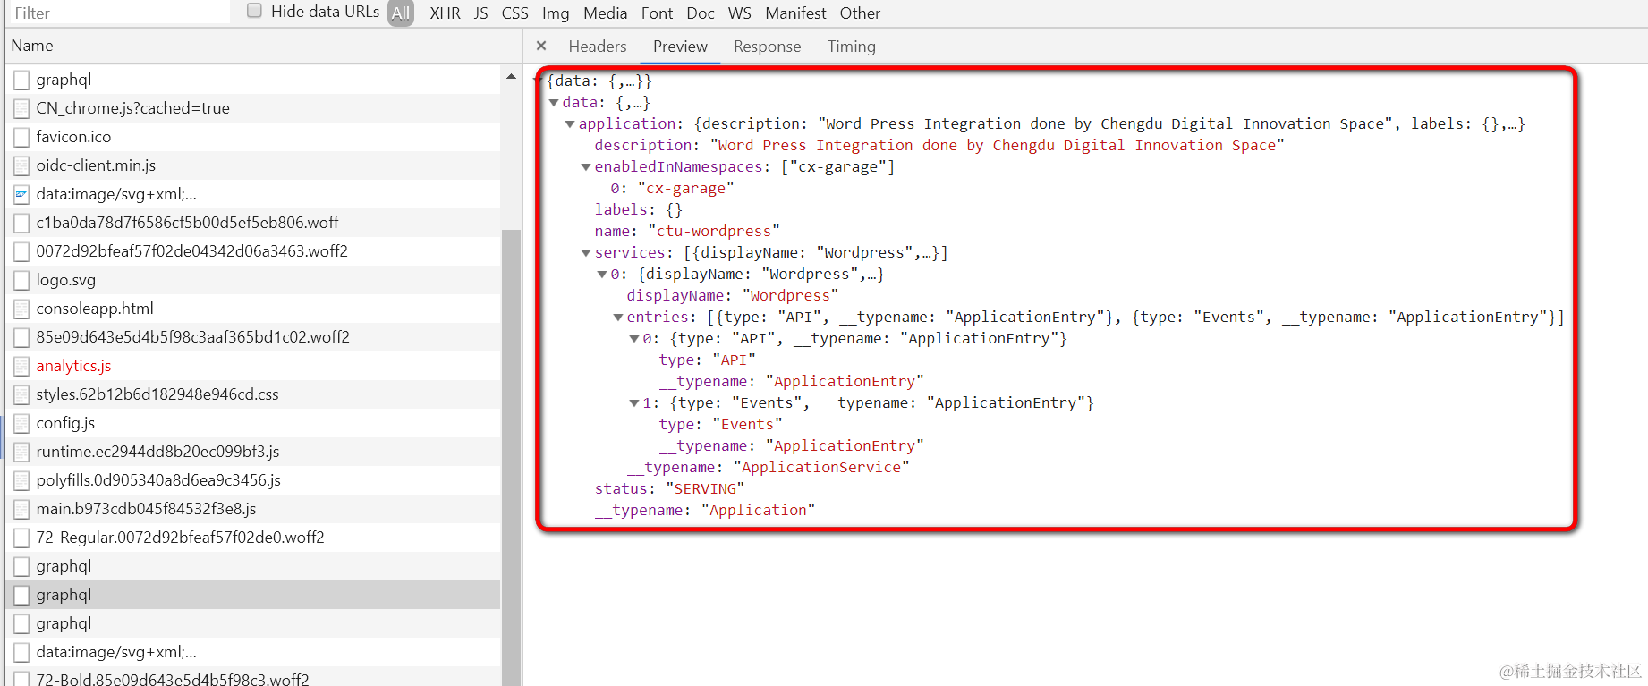
Task: Click the 0: "cx-garage" array value
Action: coord(672,189)
